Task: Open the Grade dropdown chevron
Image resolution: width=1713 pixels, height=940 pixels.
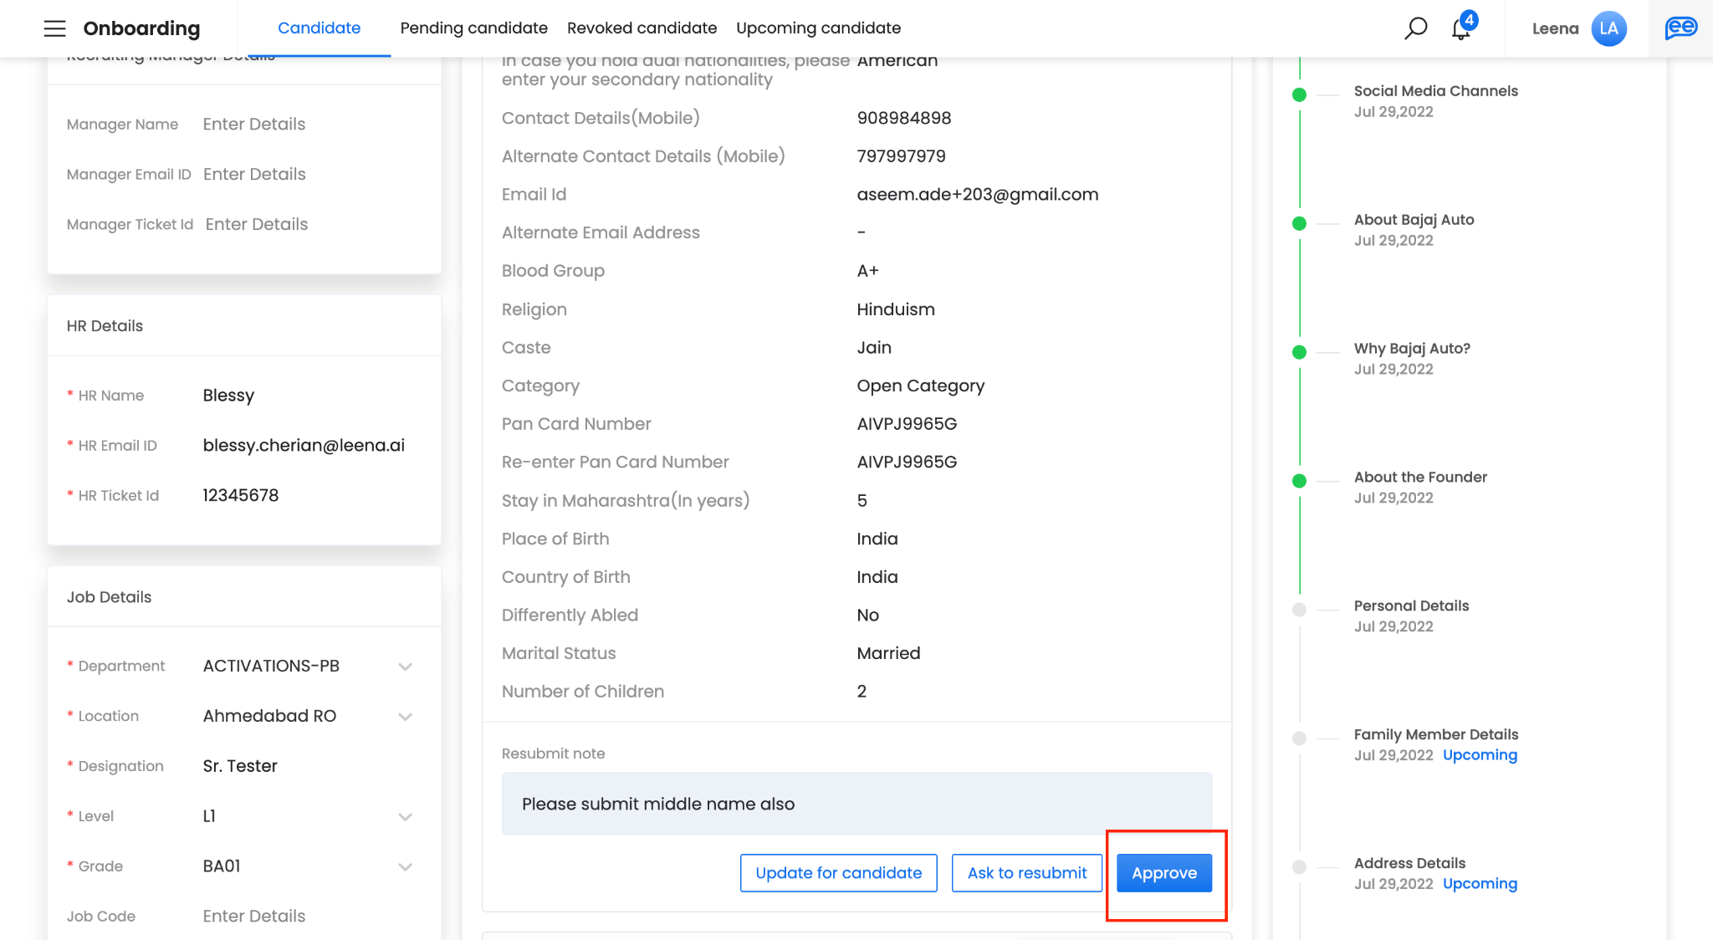Action: [x=405, y=867]
